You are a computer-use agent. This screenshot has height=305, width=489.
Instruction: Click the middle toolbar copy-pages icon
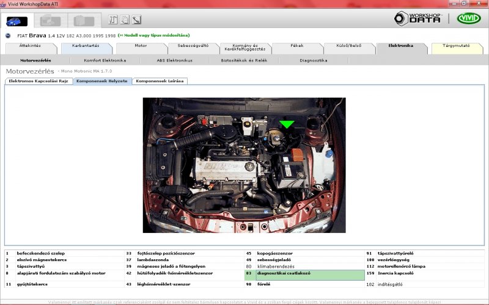tap(125, 20)
